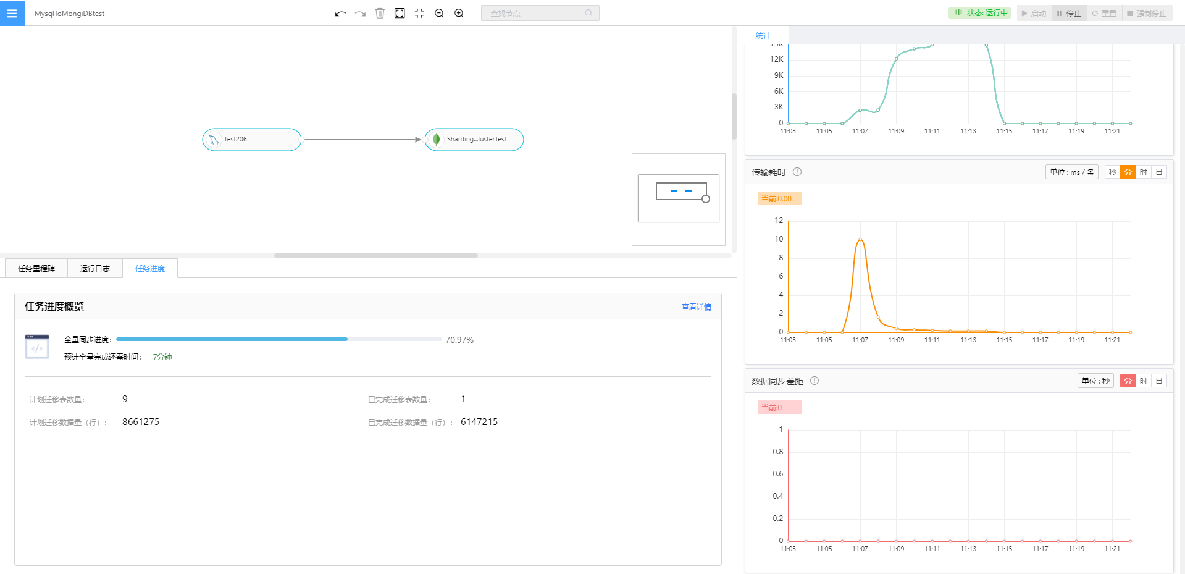
Task: Click the 70.97% progress percentage
Action: 459,340
